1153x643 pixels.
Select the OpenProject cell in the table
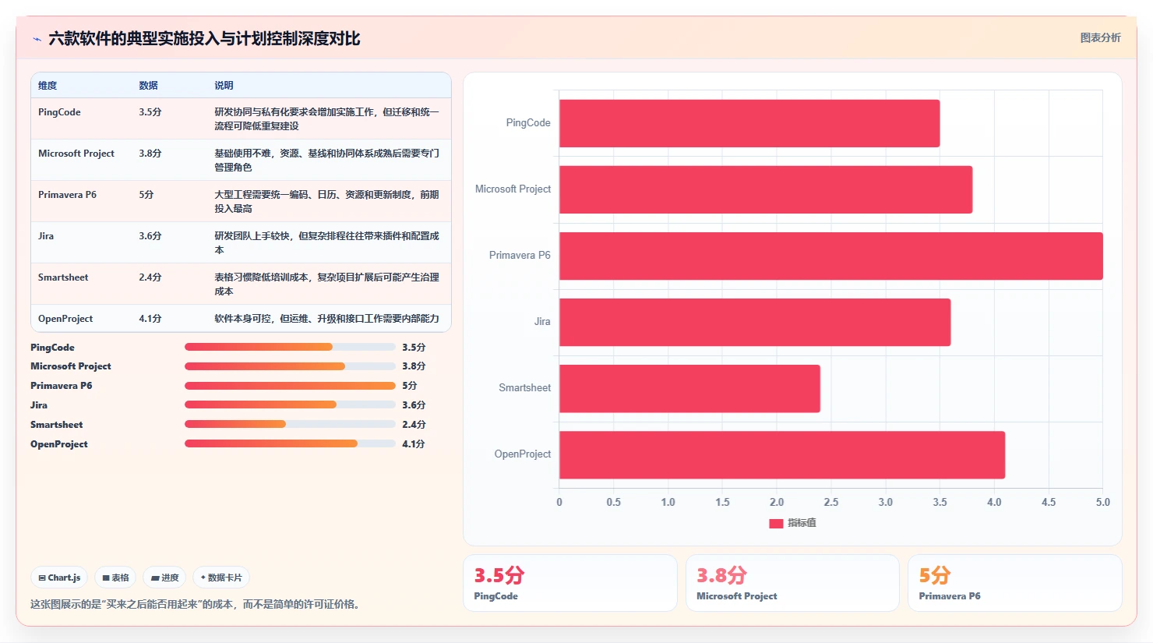[x=65, y=319]
